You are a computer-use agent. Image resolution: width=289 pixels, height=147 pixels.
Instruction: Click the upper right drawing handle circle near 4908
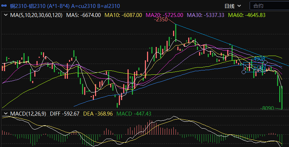[x=265, y=63]
